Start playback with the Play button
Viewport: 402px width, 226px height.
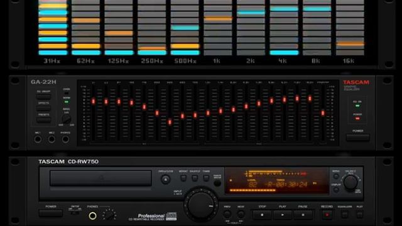tap(282, 215)
